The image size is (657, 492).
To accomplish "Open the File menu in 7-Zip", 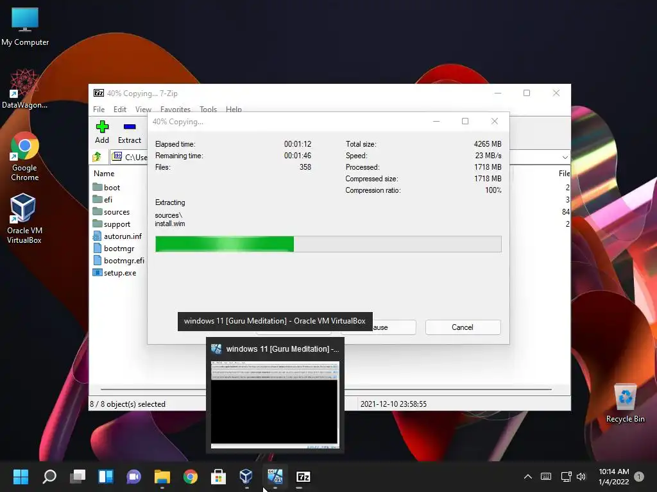I will pyautogui.click(x=99, y=109).
